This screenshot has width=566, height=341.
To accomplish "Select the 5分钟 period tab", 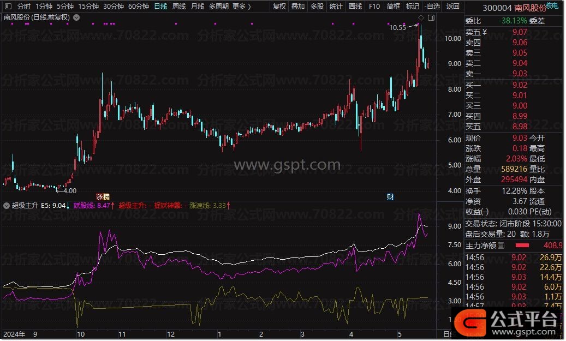I will [65, 6].
